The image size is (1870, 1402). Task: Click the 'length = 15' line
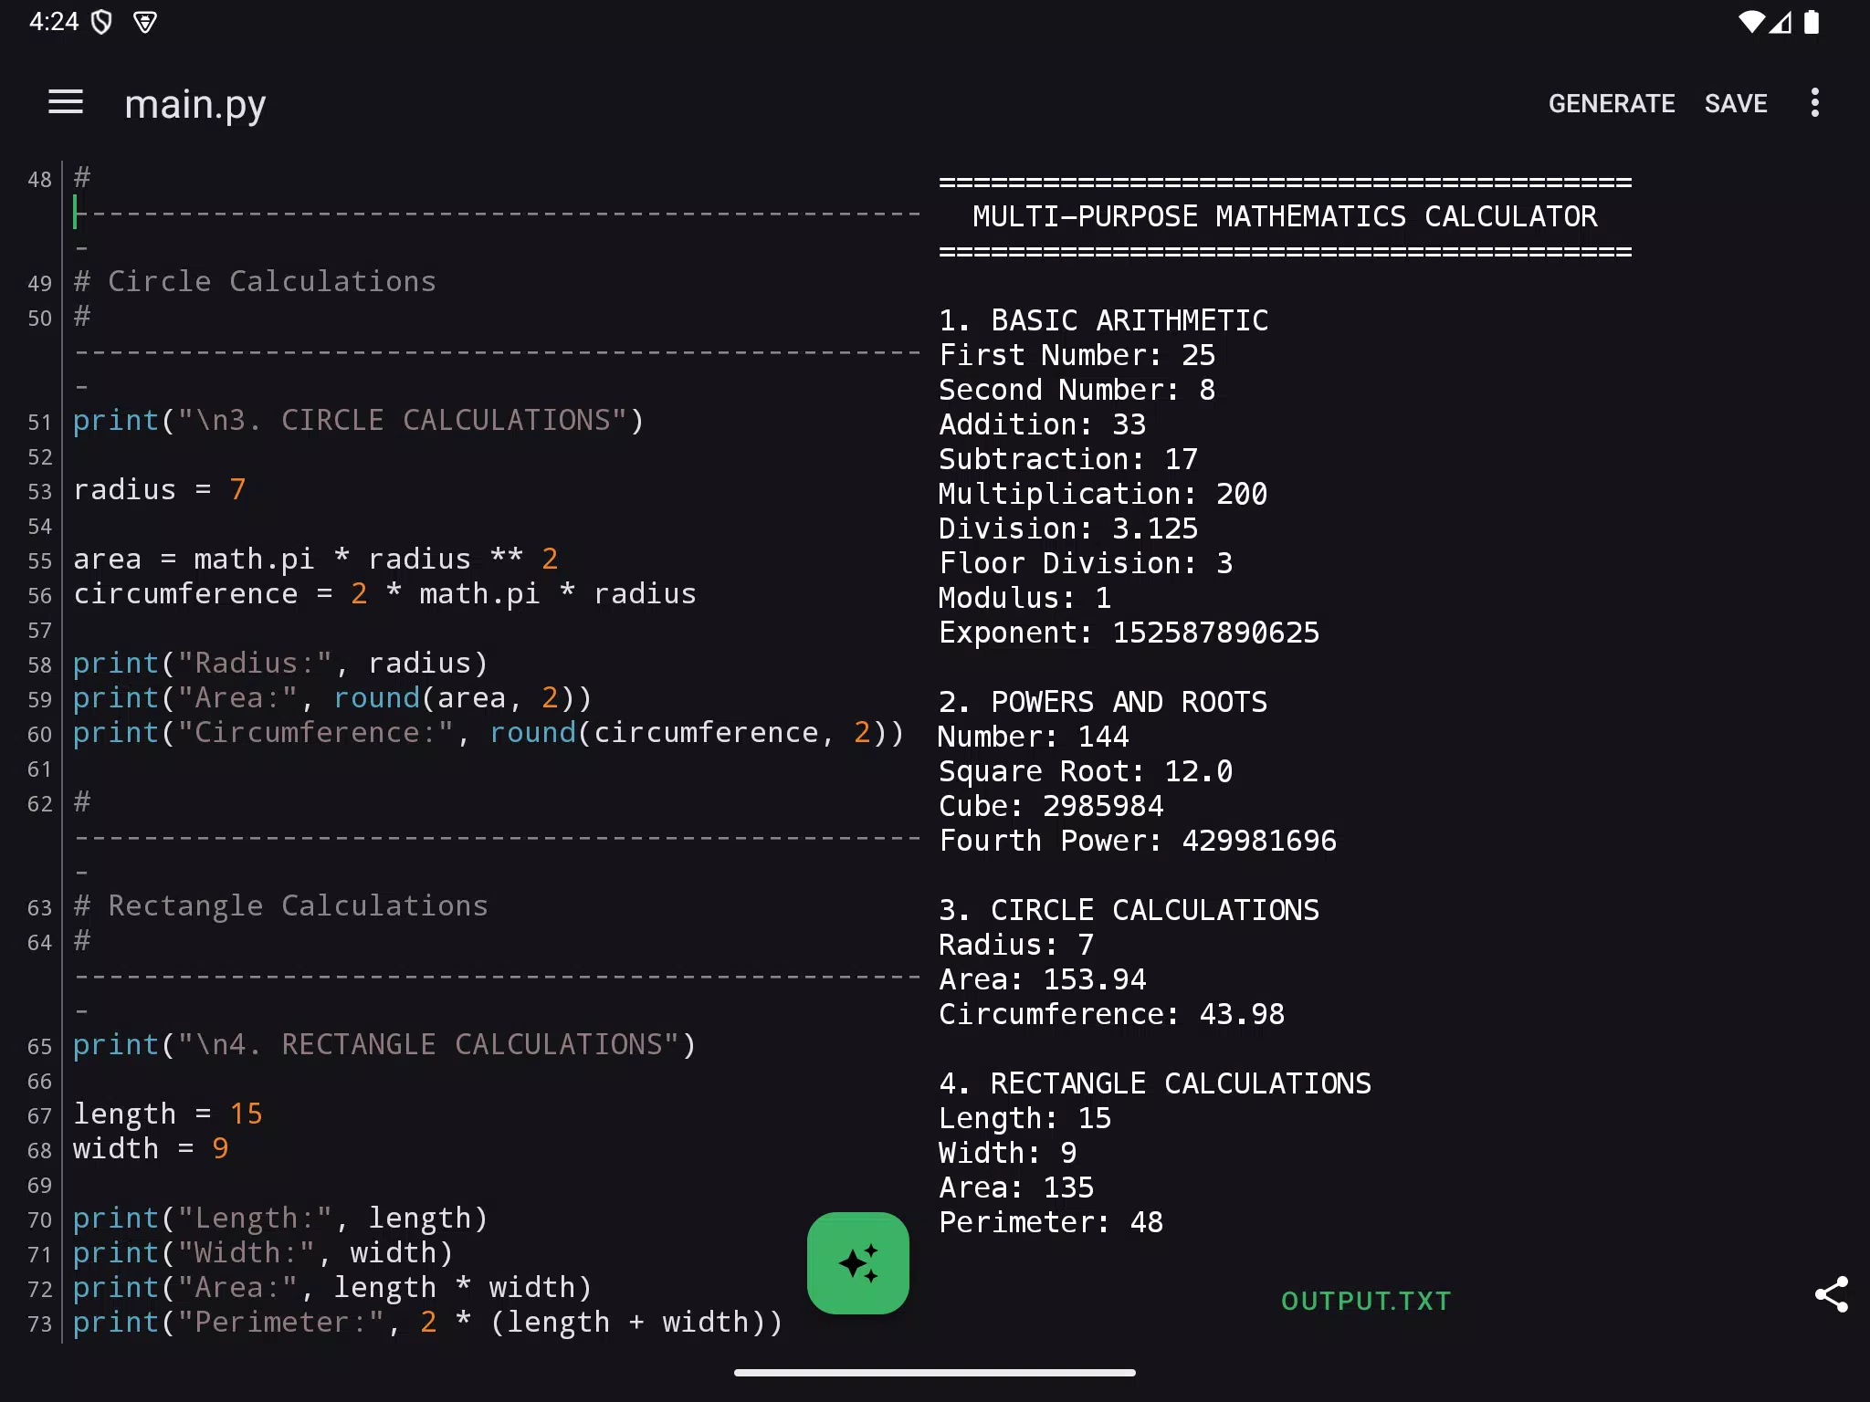point(168,1114)
